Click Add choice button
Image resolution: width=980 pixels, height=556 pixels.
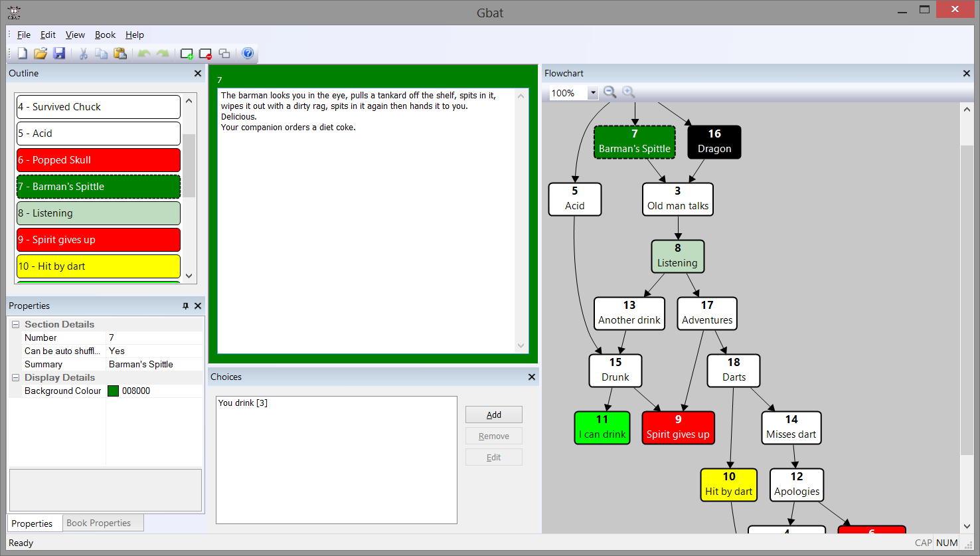494,415
